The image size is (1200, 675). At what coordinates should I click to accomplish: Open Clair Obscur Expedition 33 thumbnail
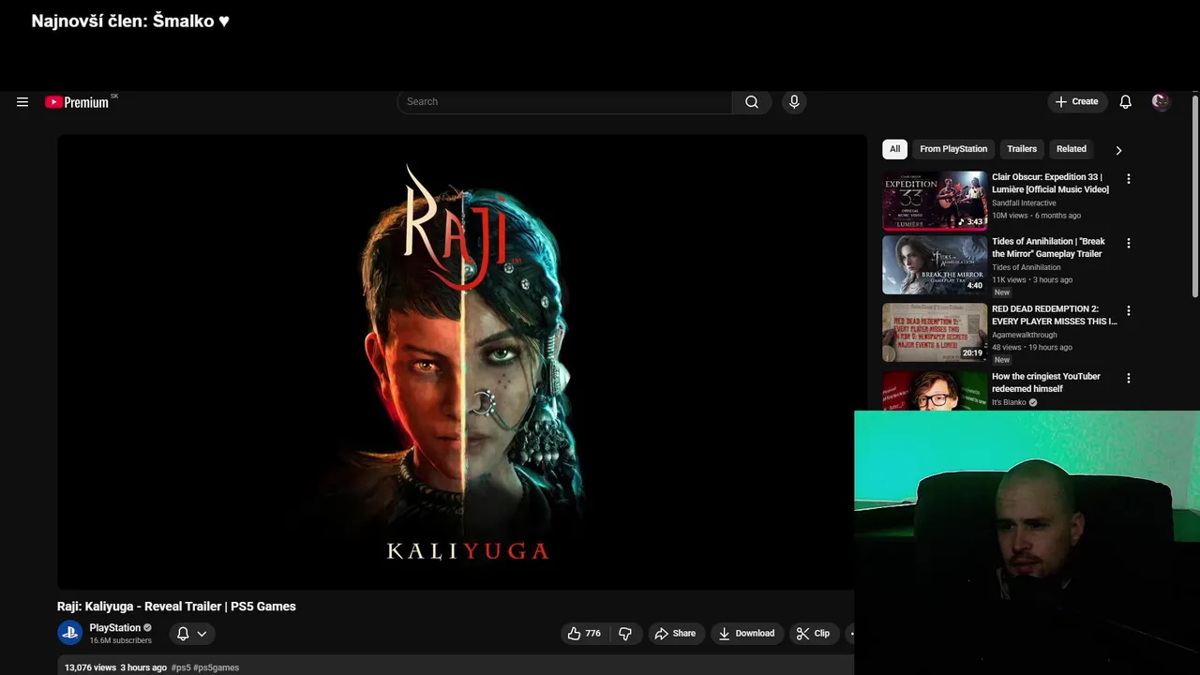pos(935,201)
